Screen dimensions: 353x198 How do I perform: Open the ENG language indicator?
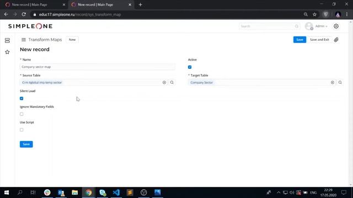(x=313, y=193)
